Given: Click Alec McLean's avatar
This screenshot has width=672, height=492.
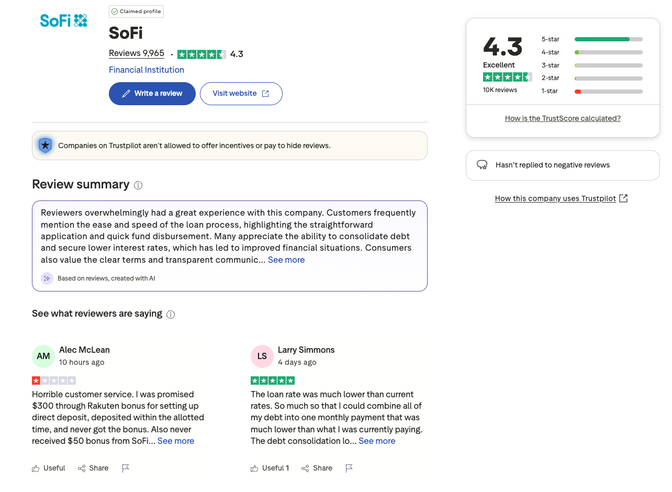Looking at the screenshot, I should [43, 356].
